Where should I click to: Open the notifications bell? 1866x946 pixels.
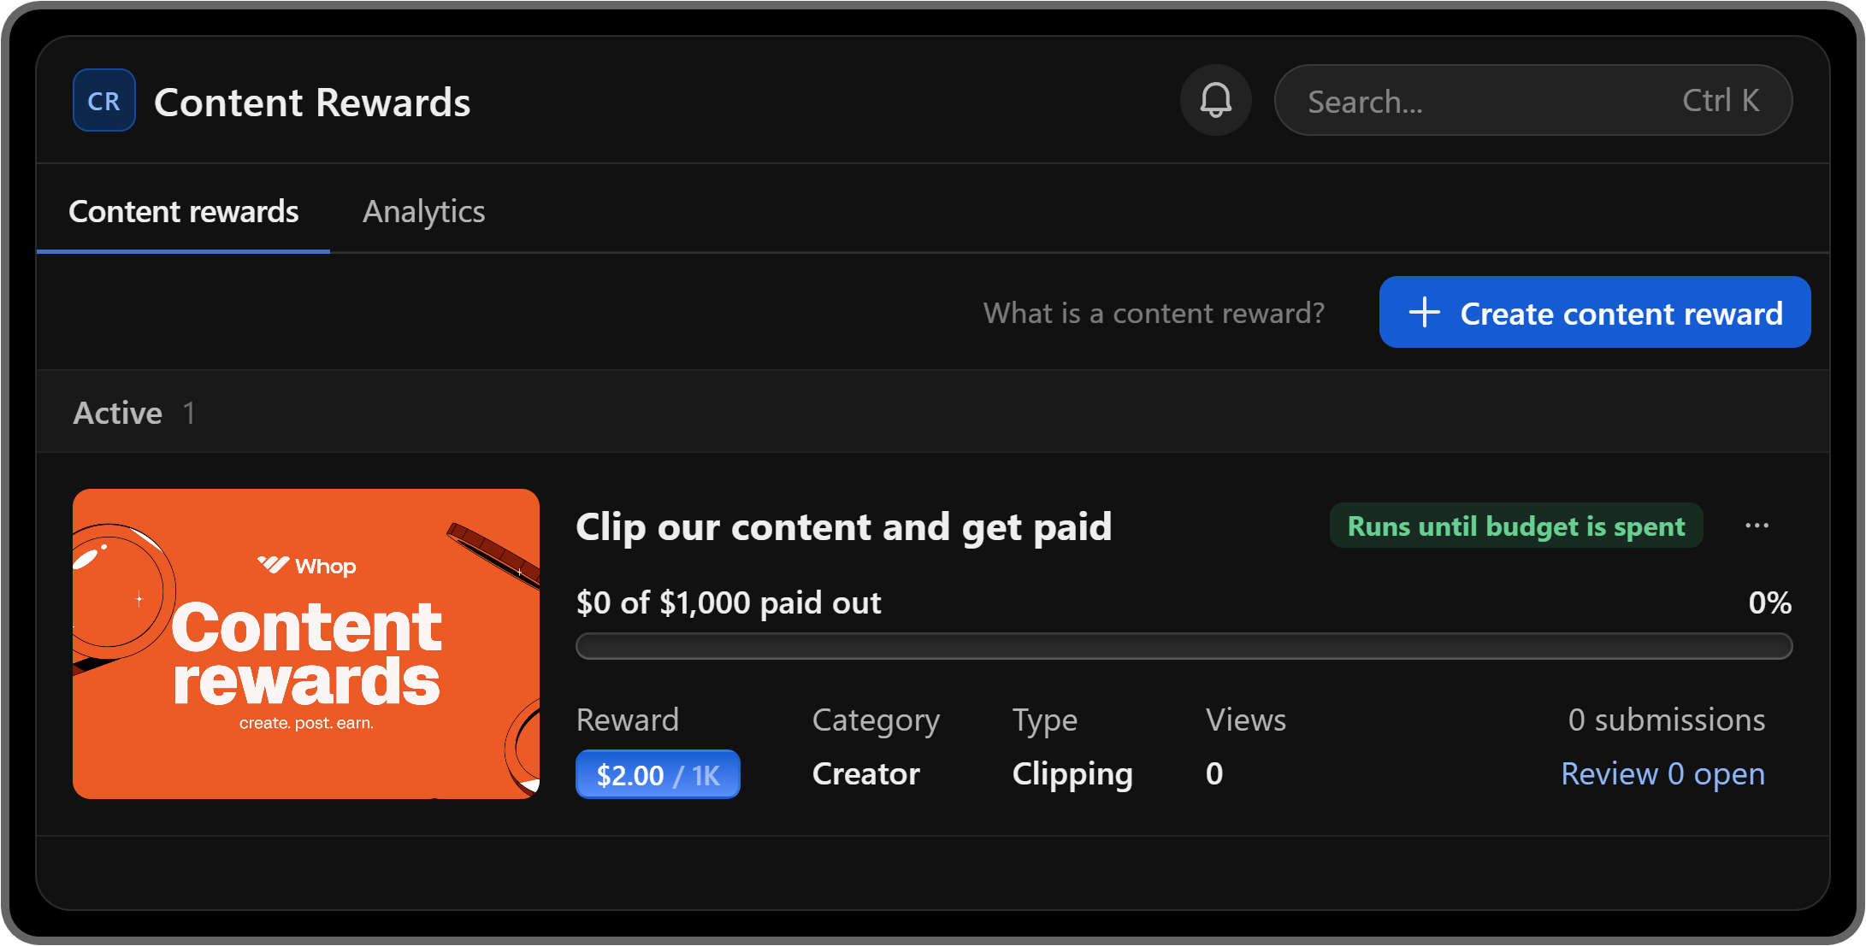1215,101
